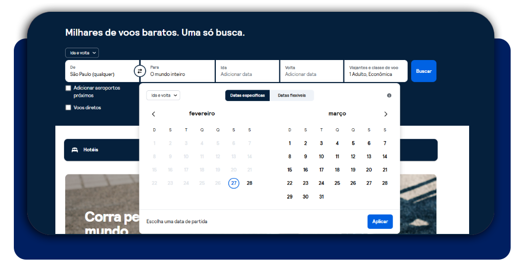Click the Ida date field
Screen dimensions: 525x275
[248, 71]
